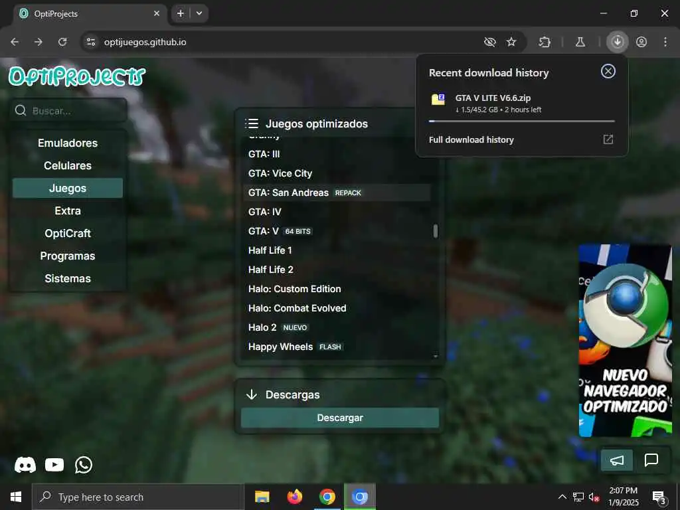Select Celulares in the sidebar
This screenshot has width=680, height=510.
[68, 165]
